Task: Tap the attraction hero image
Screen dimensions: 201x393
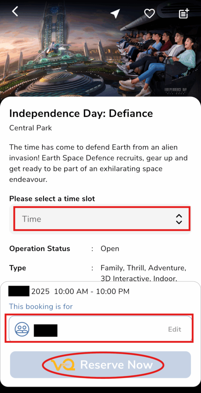Action: point(100,49)
